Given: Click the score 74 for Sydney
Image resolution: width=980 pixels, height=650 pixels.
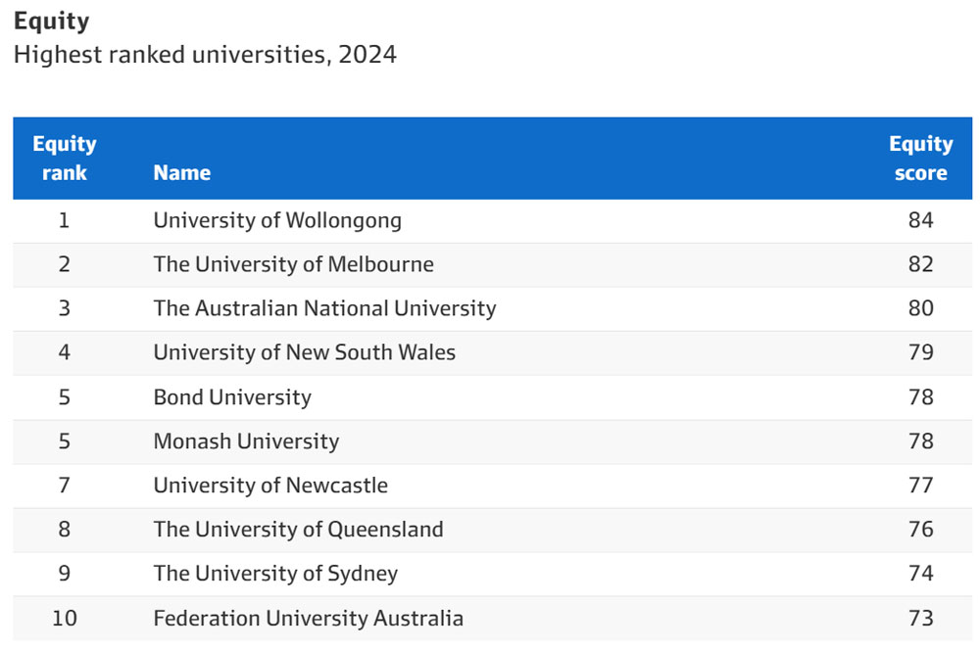Looking at the screenshot, I should [920, 574].
